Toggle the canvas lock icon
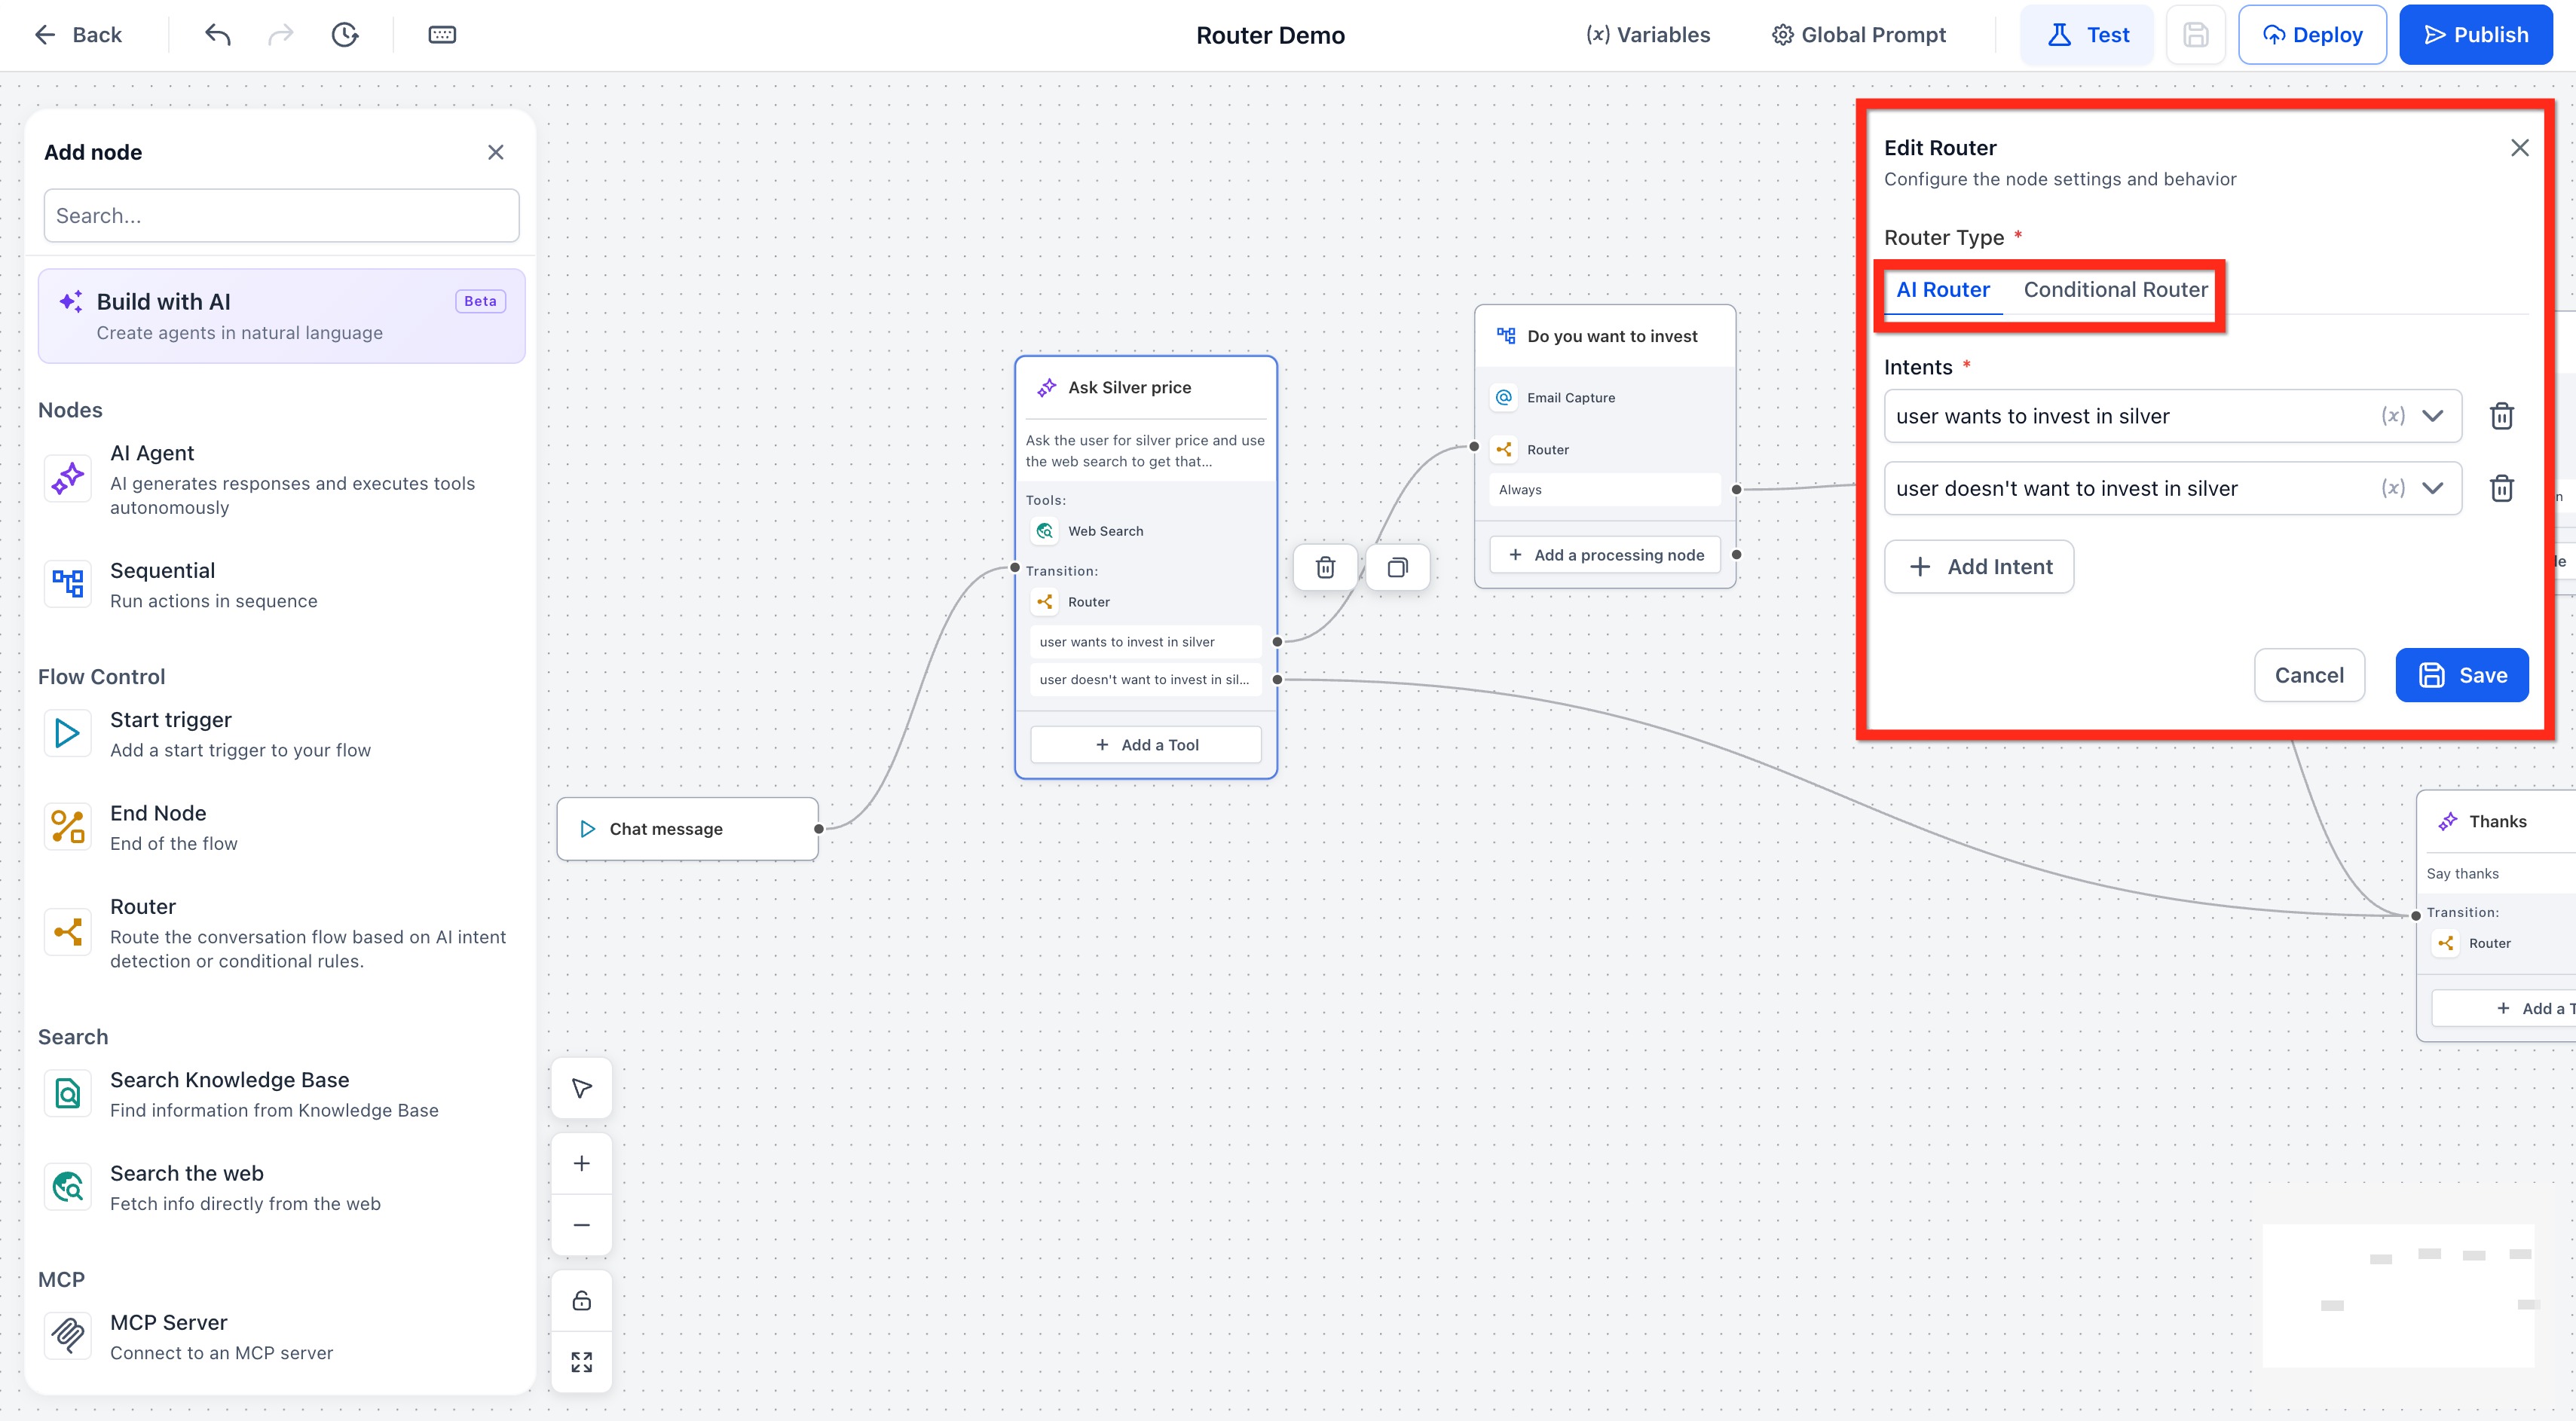 pyautogui.click(x=581, y=1300)
